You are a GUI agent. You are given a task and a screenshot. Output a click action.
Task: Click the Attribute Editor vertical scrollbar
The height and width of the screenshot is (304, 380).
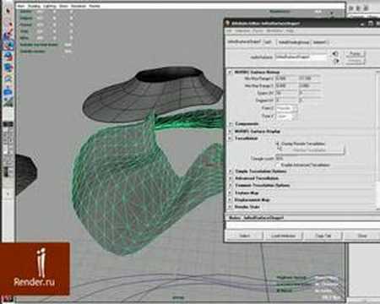(378, 140)
